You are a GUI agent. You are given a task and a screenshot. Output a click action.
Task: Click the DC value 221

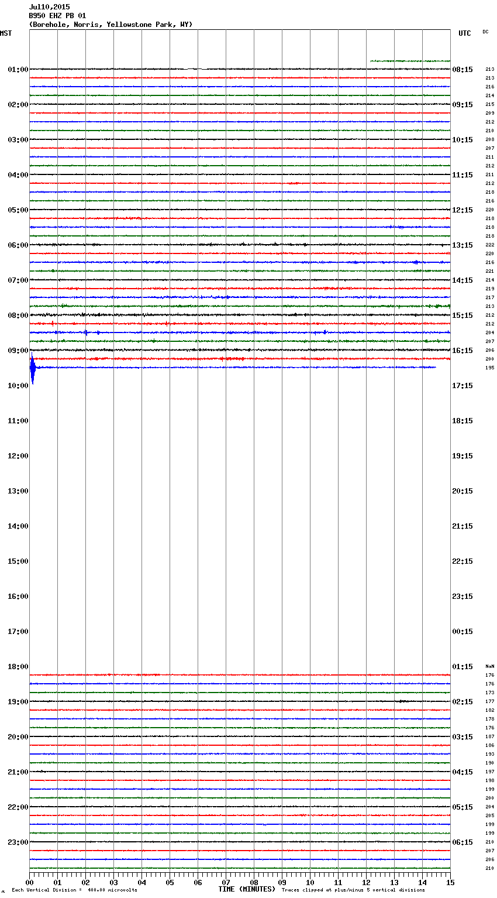pos(490,271)
